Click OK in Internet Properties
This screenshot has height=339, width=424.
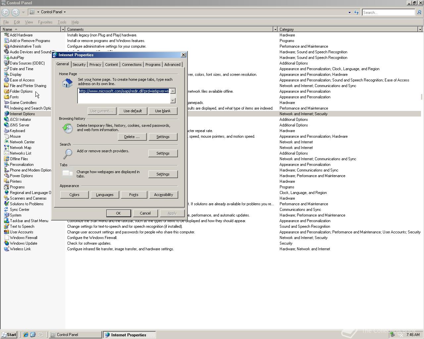(x=118, y=213)
